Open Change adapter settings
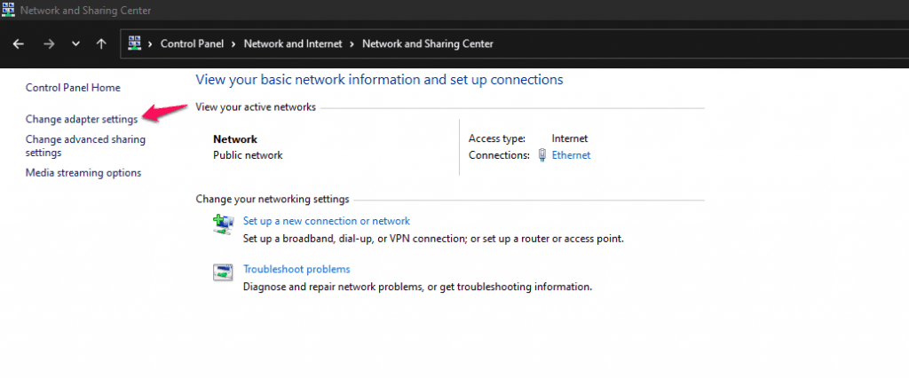Screen dimensions: 909x378 tap(82, 119)
